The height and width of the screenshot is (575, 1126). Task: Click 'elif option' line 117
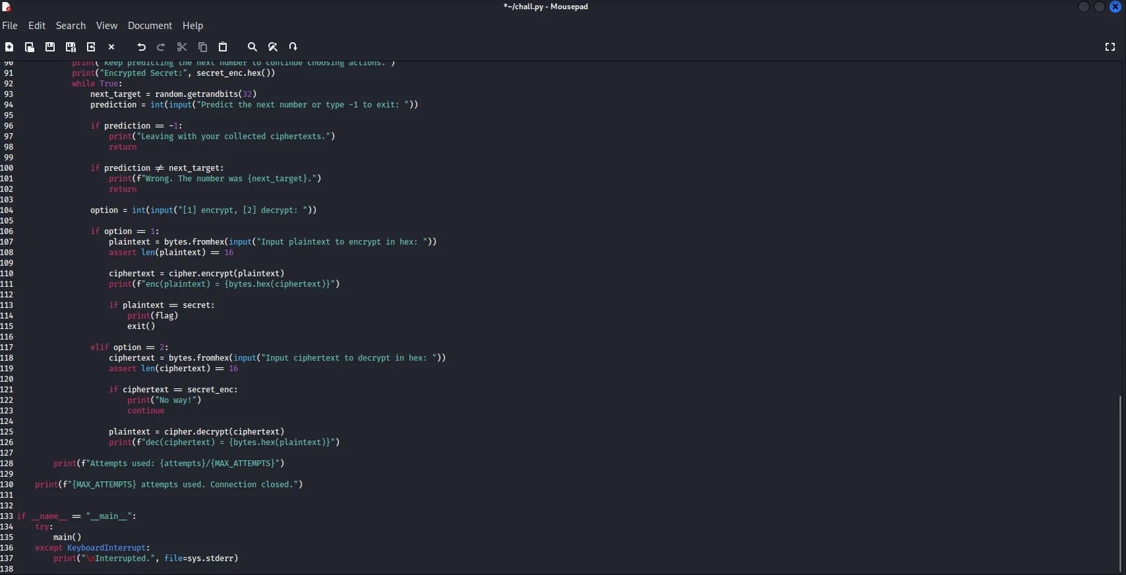[129, 348]
